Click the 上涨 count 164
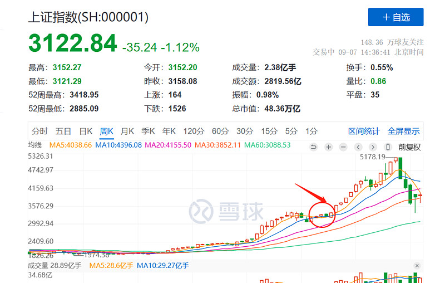 (175, 95)
